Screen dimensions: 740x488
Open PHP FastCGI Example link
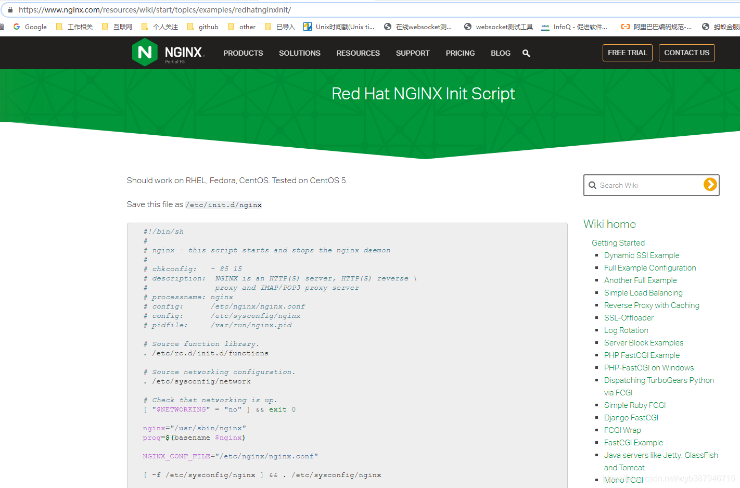tap(642, 355)
